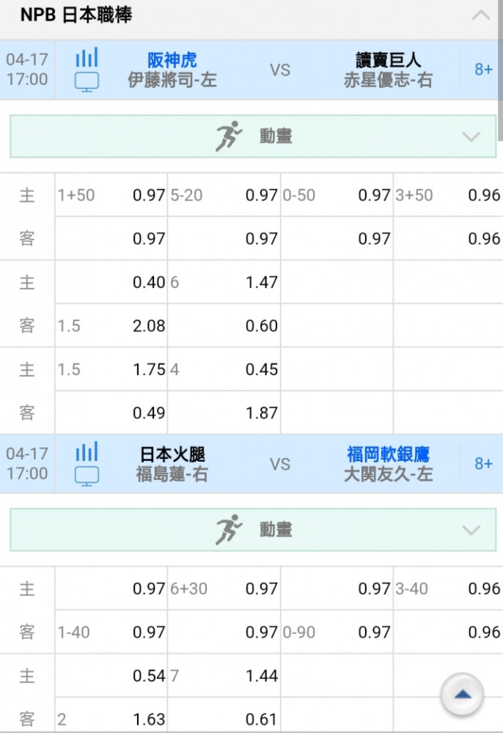
Task: Open live TV monitor icon for 日本火腿 match
Action: 87,476
